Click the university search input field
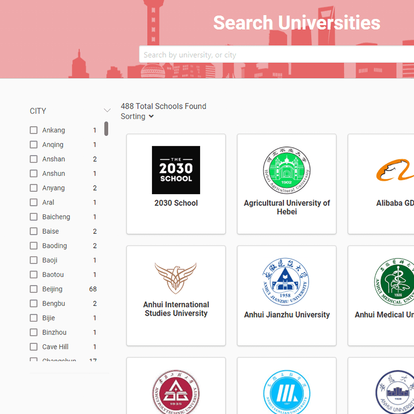 click(x=276, y=55)
